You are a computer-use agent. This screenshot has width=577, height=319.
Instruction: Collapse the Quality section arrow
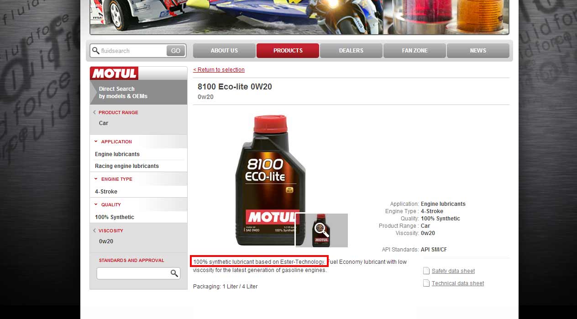(96, 204)
